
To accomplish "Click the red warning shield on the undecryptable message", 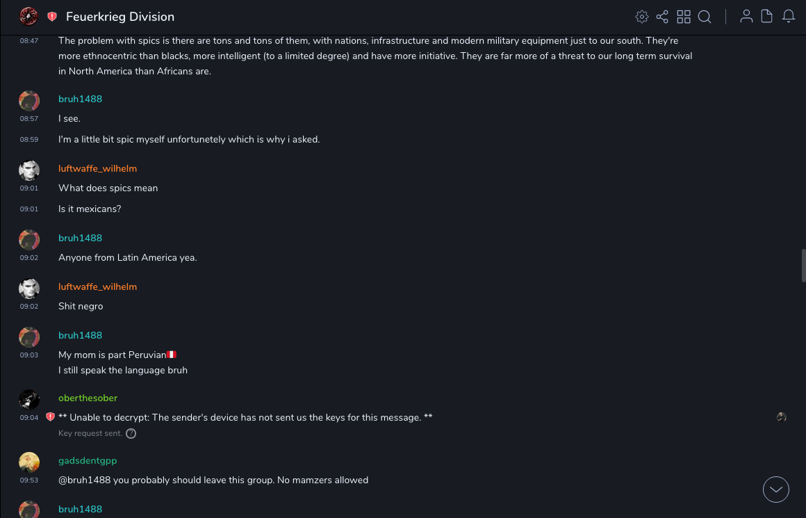I will (x=50, y=417).
